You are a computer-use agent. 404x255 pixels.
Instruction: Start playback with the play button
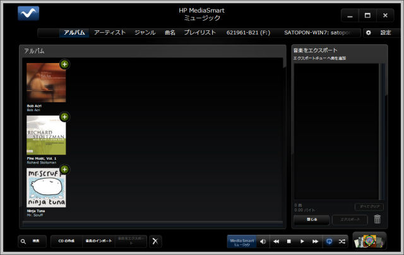point(302,242)
